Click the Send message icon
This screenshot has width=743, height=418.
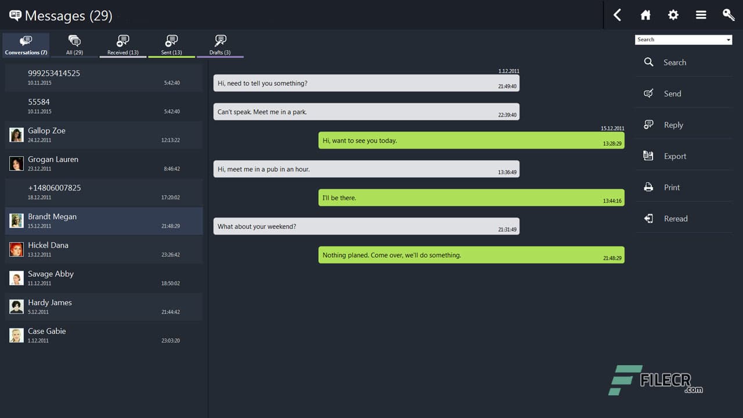coord(649,93)
